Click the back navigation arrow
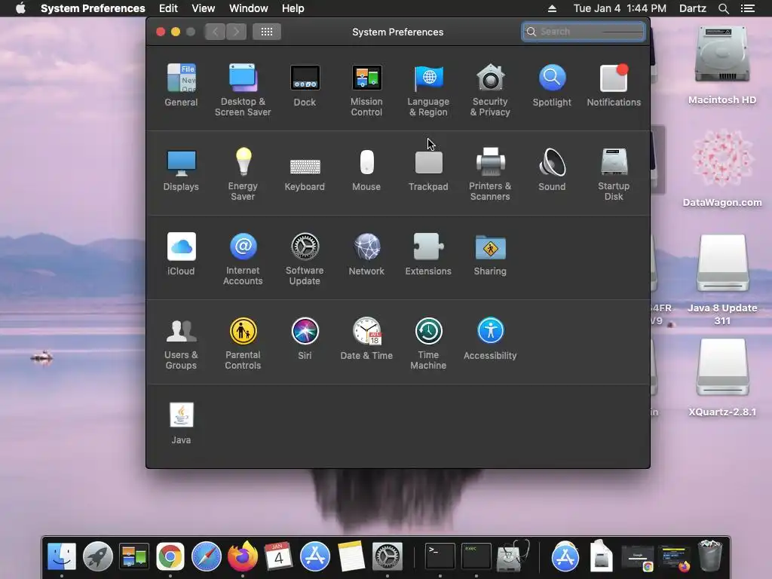Screen dimensions: 772x579 [215, 32]
